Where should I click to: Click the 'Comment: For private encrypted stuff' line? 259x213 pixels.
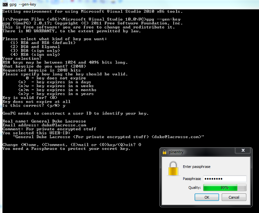point(45,129)
